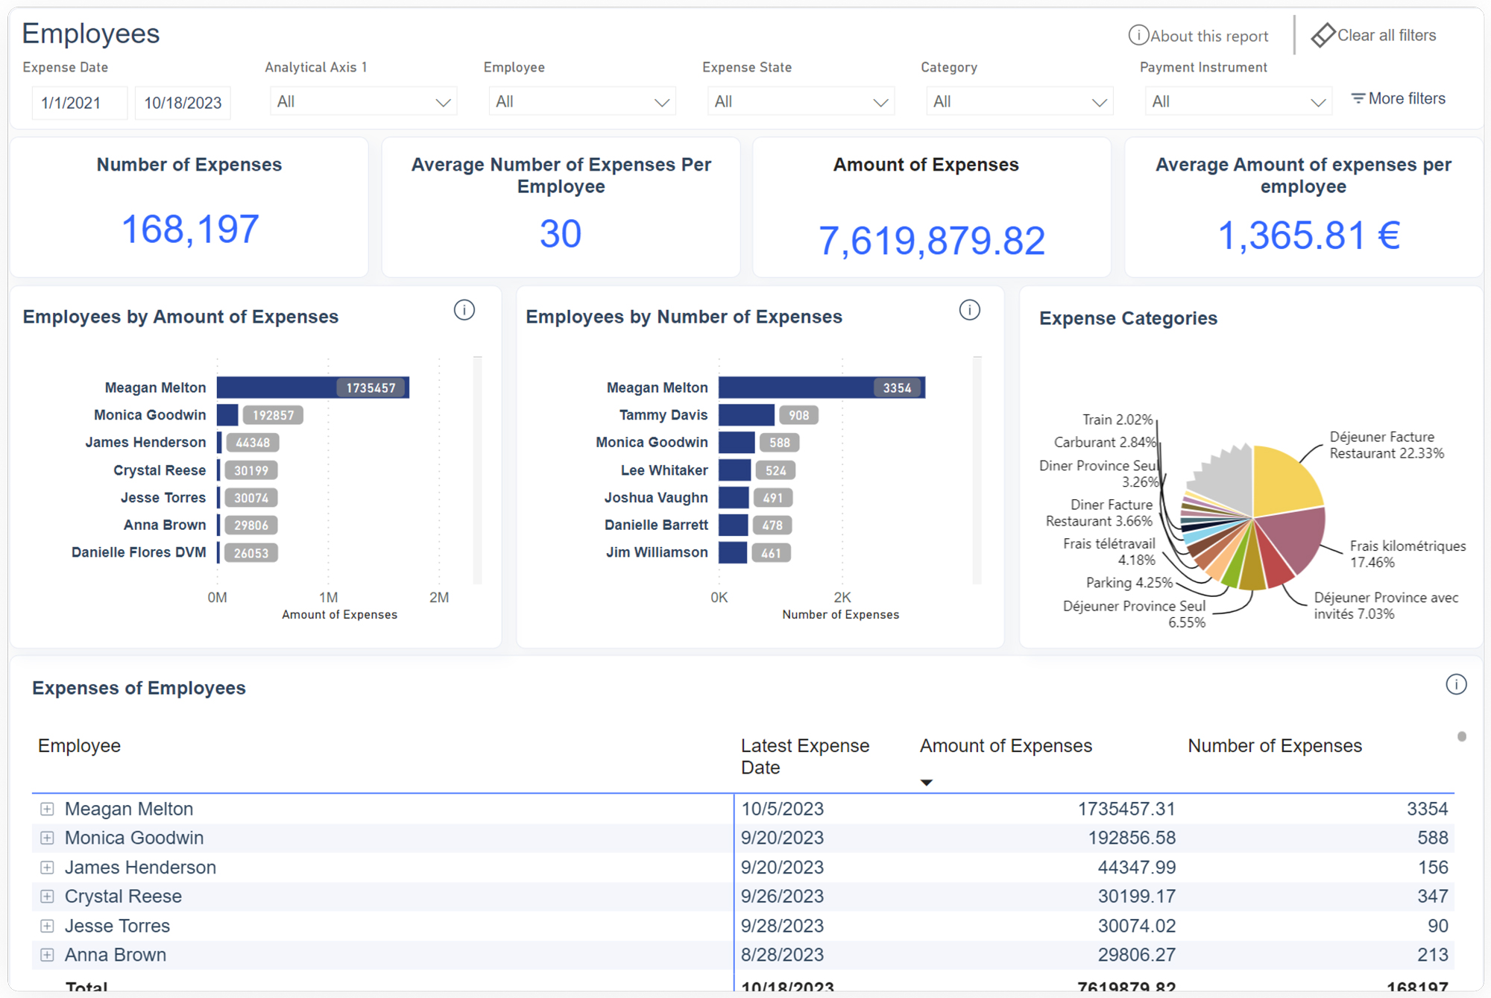Open the More filters funnel icon

click(1357, 98)
